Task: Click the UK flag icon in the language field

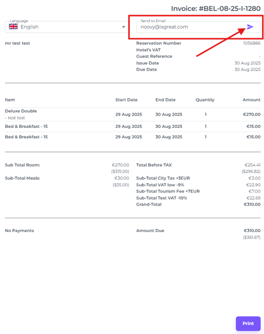Action: (13, 26)
